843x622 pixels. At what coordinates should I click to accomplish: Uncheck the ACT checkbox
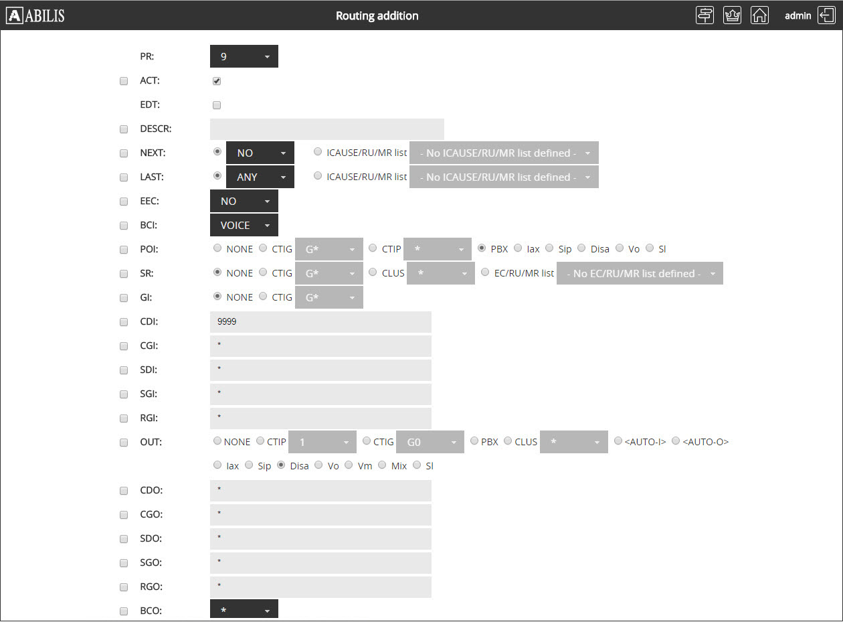coord(217,81)
